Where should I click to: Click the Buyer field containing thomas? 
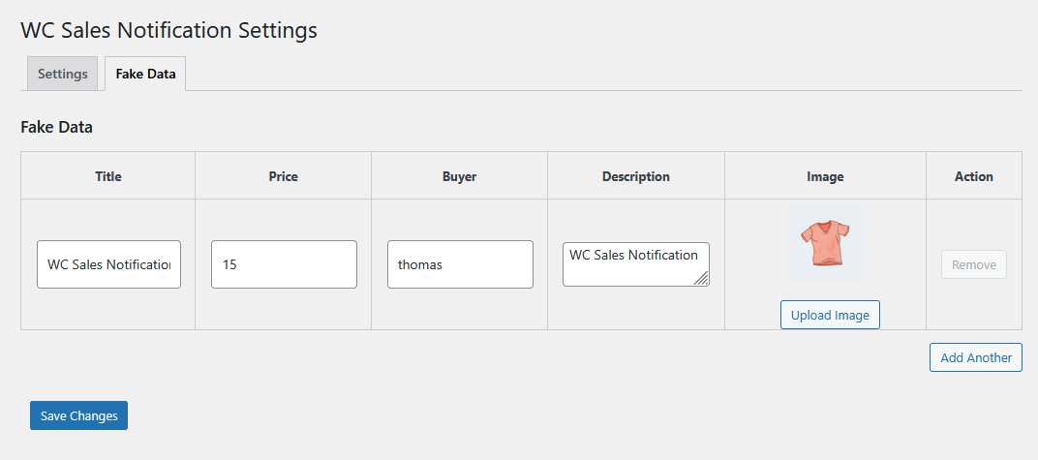point(460,264)
